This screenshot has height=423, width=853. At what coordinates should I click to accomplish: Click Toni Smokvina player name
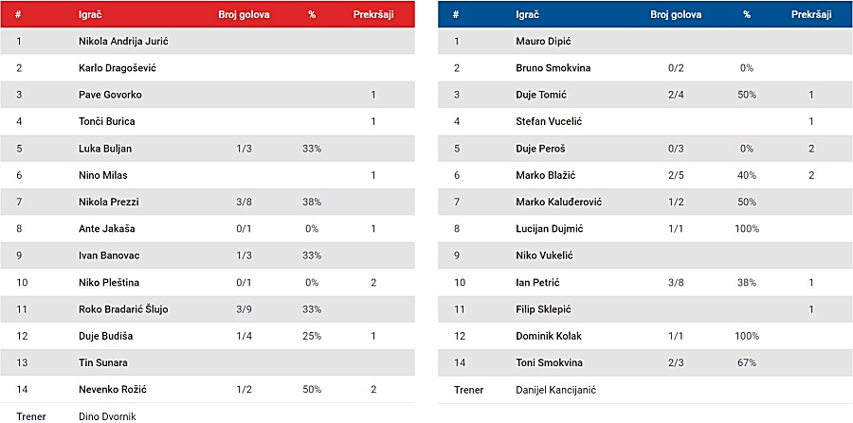tap(549, 362)
